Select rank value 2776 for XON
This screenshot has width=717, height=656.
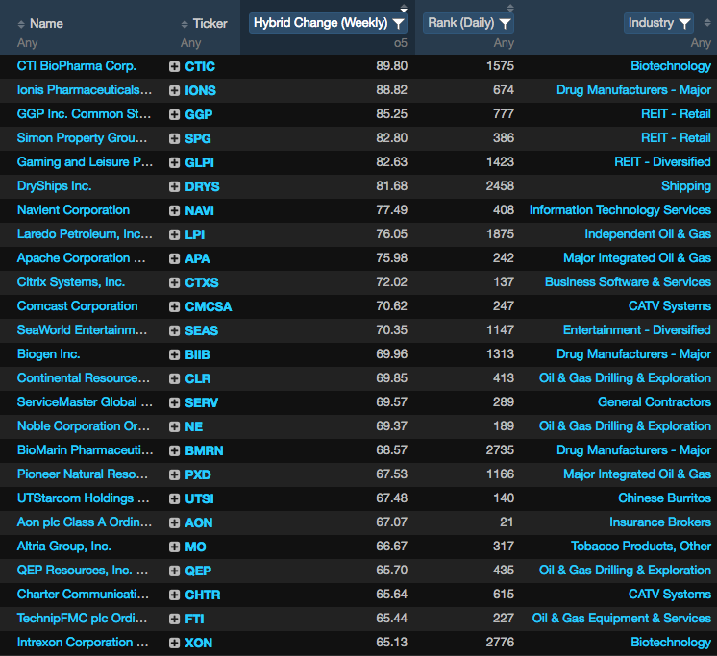pyautogui.click(x=500, y=642)
